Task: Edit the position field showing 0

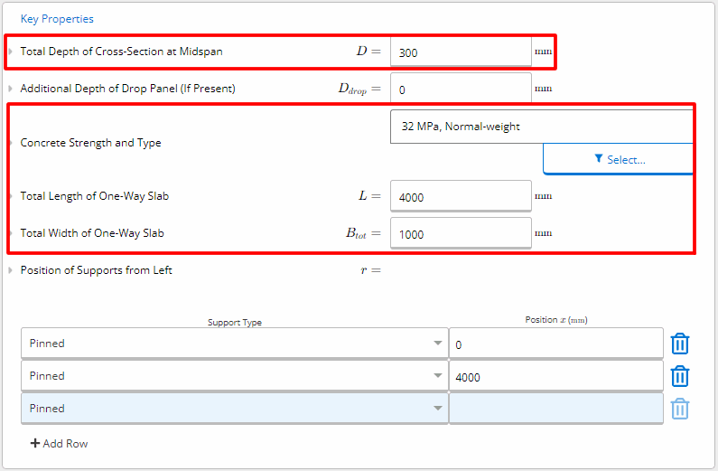Action: 556,344
